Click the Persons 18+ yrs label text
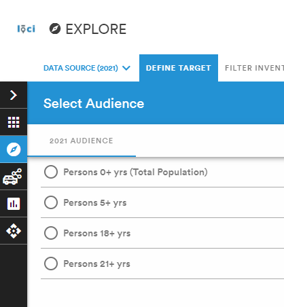The height and width of the screenshot is (307, 284). 97,234
